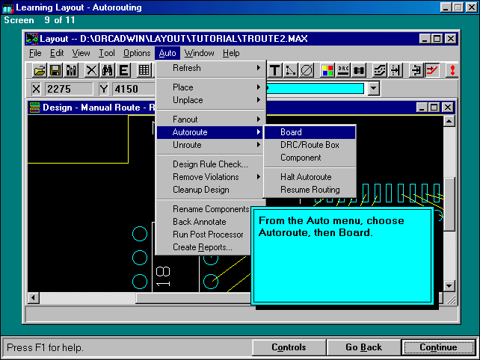Screen dimensions: 480x360
Task: Click the delete X toolbar icon
Action: [x=91, y=70]
